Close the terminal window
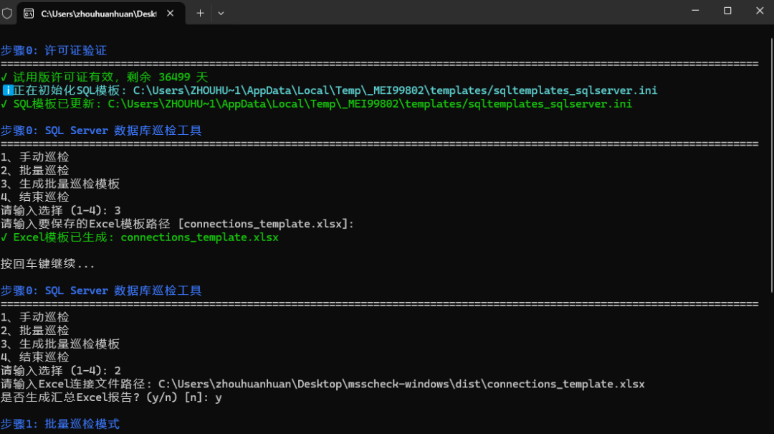This screenshot has height=434, width=774. pos(760,11)
